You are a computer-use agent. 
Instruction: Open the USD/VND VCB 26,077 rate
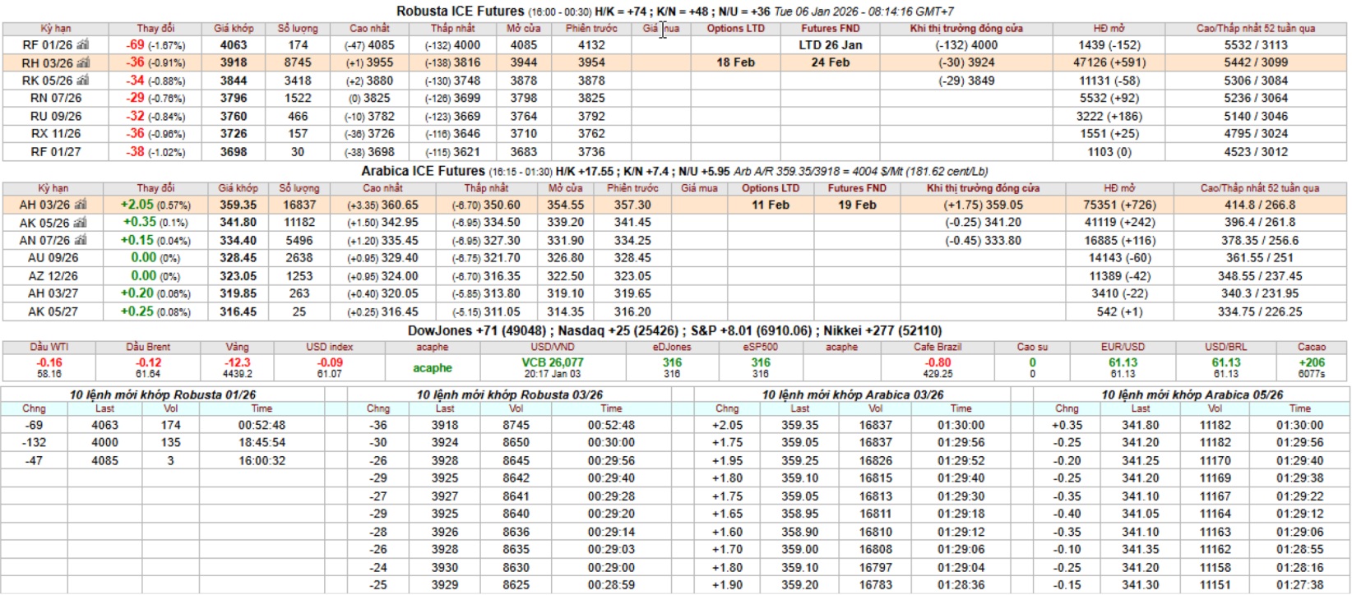point(552,362)
